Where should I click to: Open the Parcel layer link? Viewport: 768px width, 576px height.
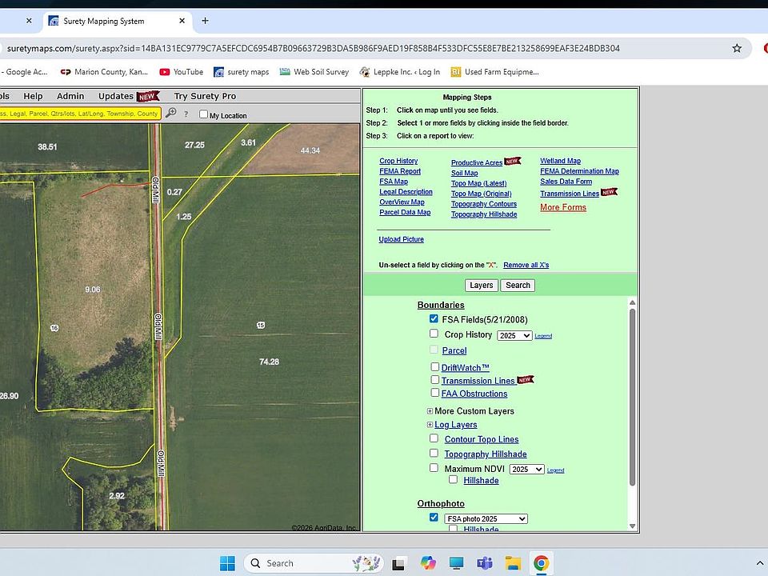point(454,350)
